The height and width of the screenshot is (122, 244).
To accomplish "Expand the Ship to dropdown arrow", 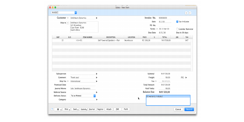I will pos(68,23).
